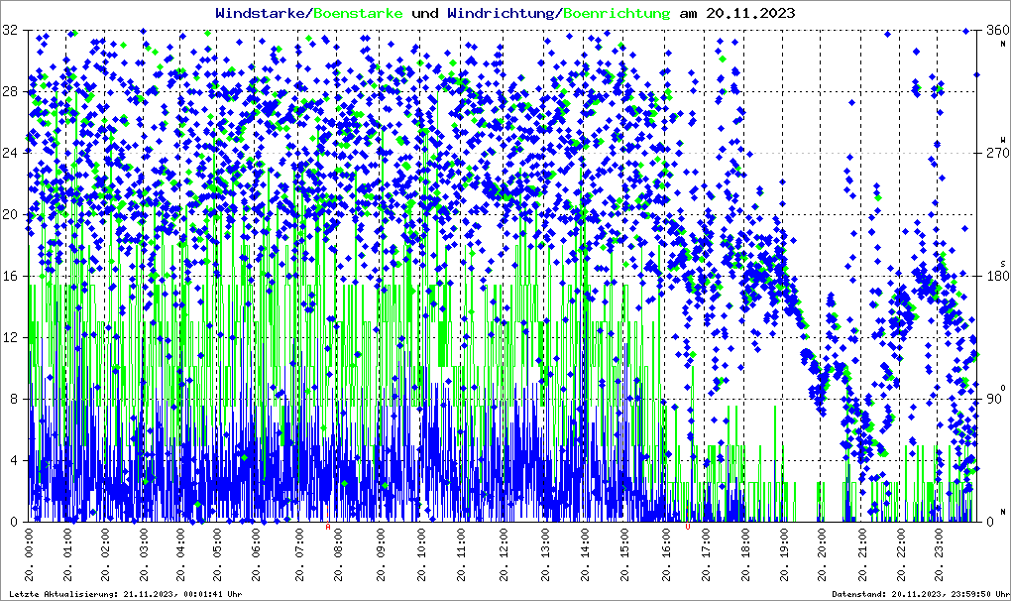Image resolution: width=1011 pixels, height=601 pixels.
Task: Click the "19:00" time axis label
Action: tap(784, 541)
